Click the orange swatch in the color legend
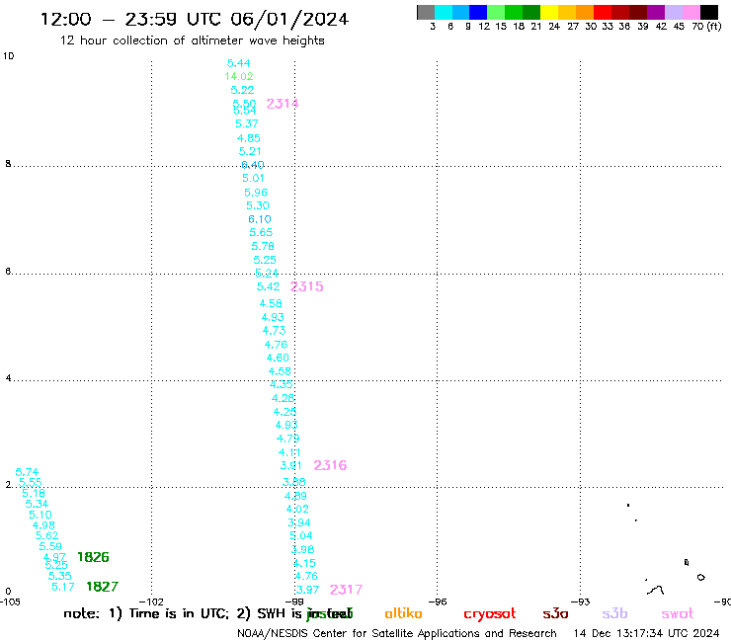 [585, 12]
